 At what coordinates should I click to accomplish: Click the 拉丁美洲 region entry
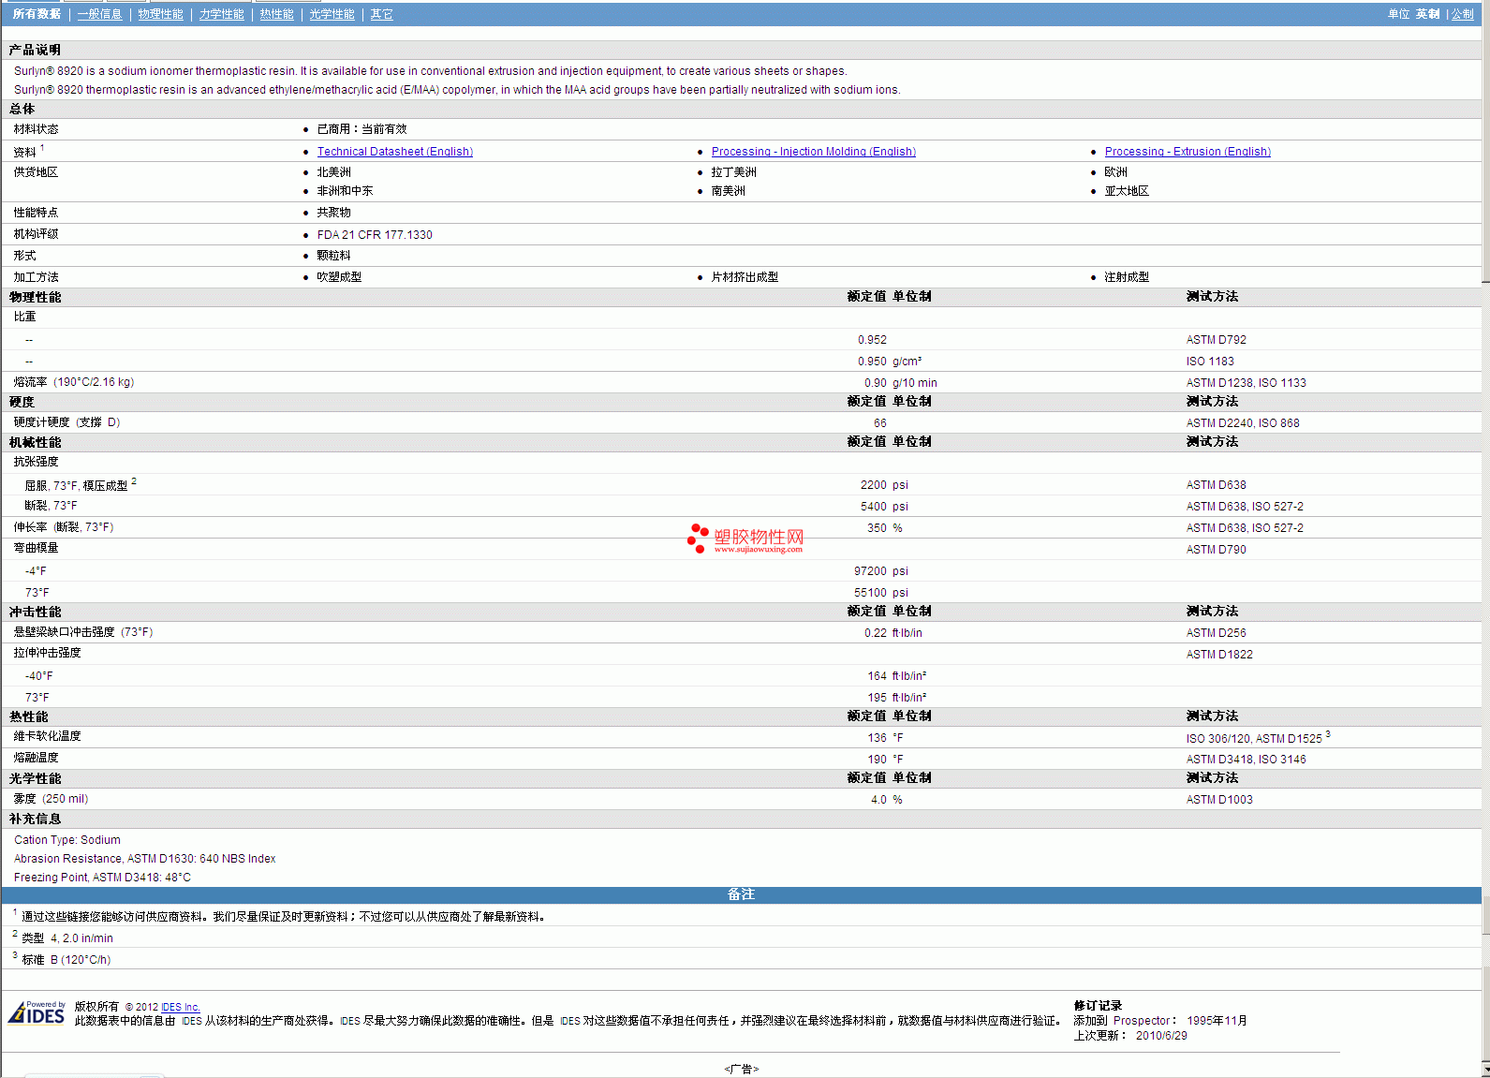coord(733,172)
